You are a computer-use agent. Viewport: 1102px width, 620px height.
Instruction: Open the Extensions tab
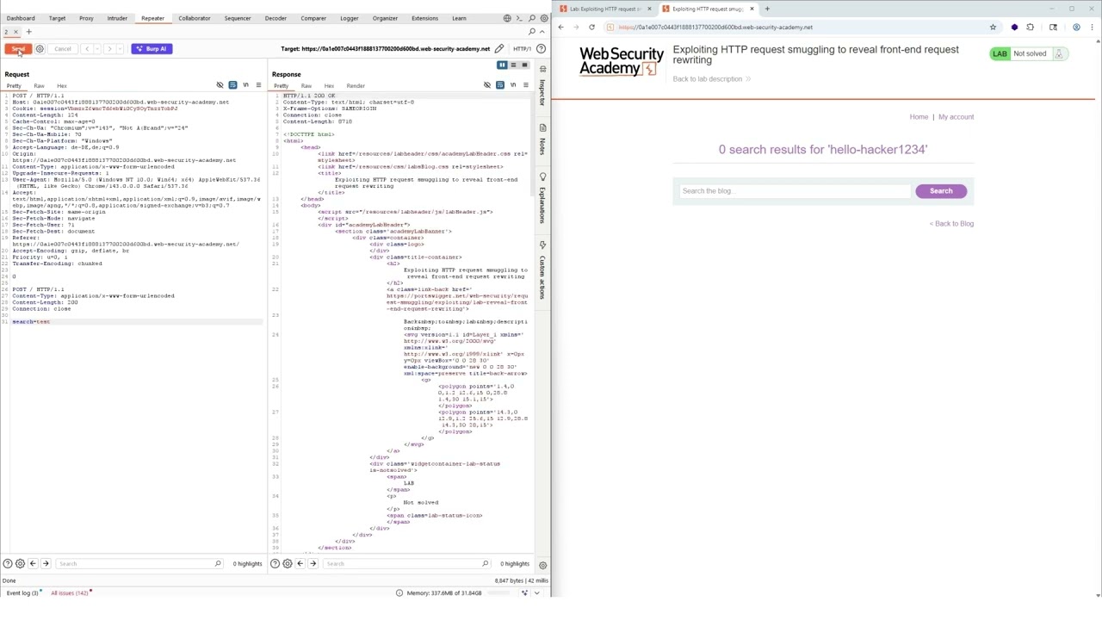coord(424,18)
